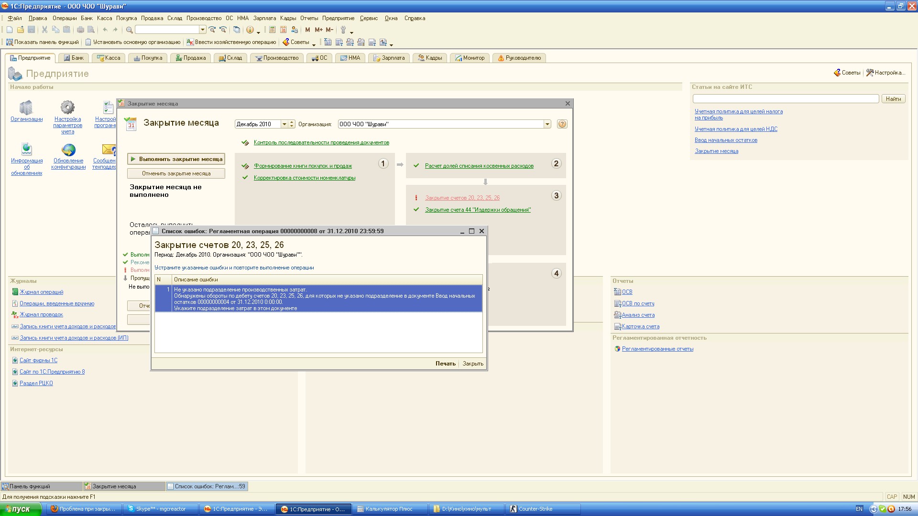Switch to Калькулятор Плюс in taskbar
This screenshot has width=918, height=516.
coord(388,509)
